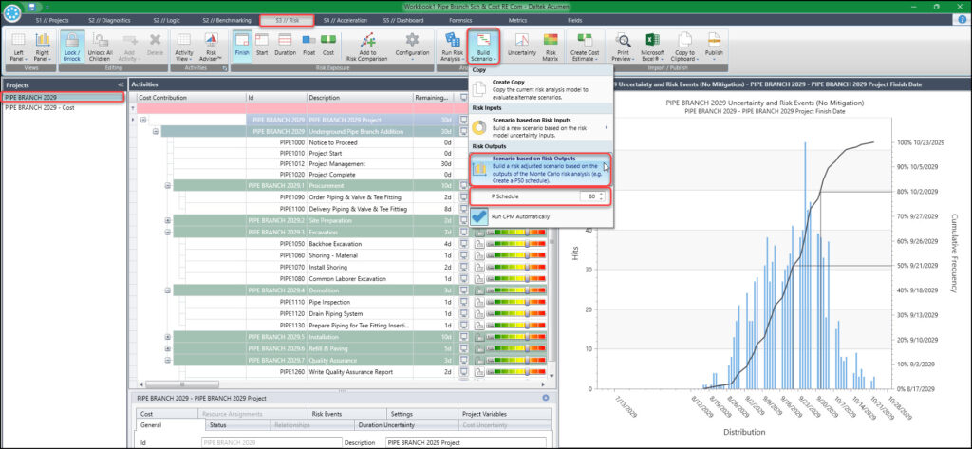Image resolution: width=972 pixels, height=449 pixels.
Task: Choose Scenario based on Risk Outputs
Action: click(541, 169)
